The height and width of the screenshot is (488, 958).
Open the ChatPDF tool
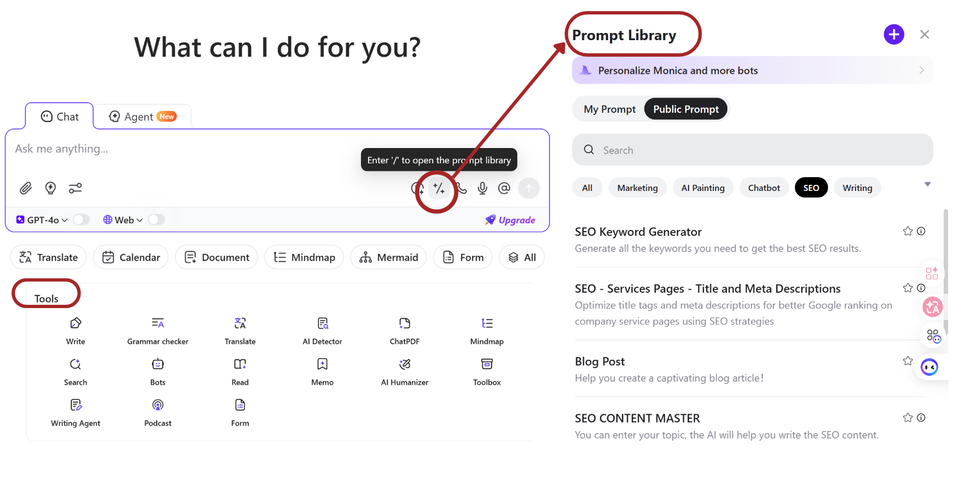coord(405,331)
